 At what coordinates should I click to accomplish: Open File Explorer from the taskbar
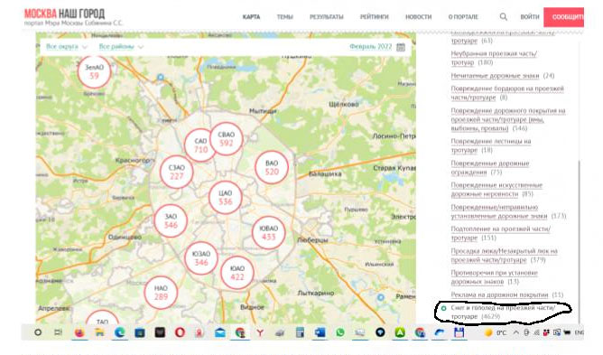click(x=99, y=332)
